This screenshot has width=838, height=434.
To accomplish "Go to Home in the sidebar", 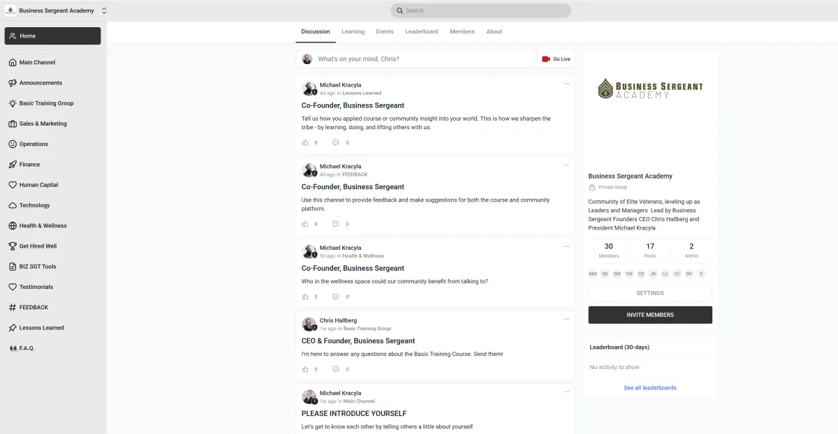I will pos(52,36).
